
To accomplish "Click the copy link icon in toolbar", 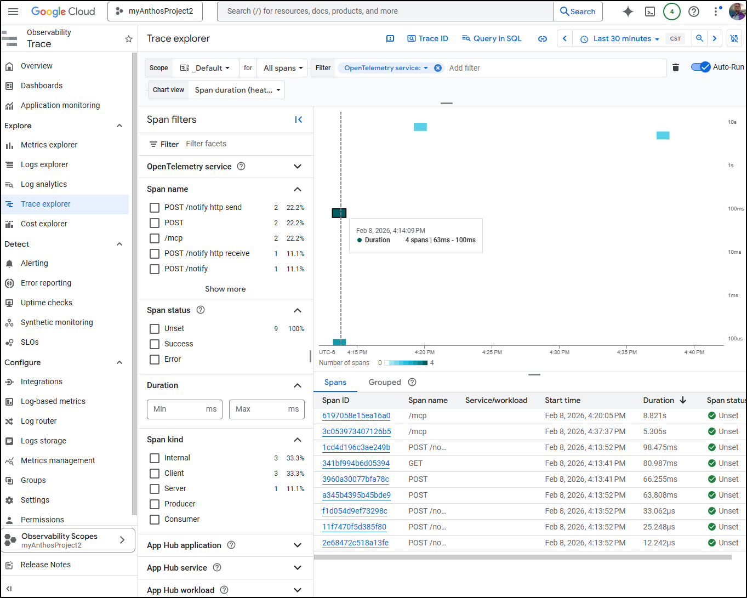I will click(543, 39).
